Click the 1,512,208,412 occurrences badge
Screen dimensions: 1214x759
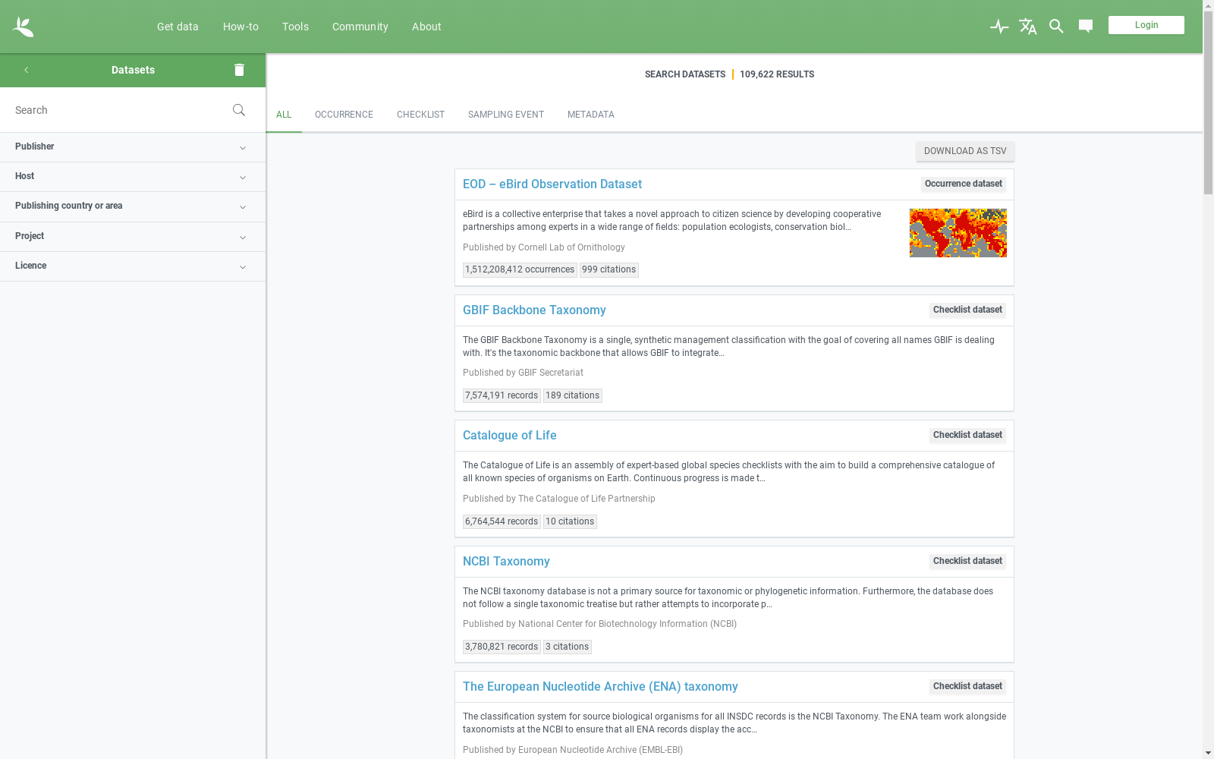520,270
